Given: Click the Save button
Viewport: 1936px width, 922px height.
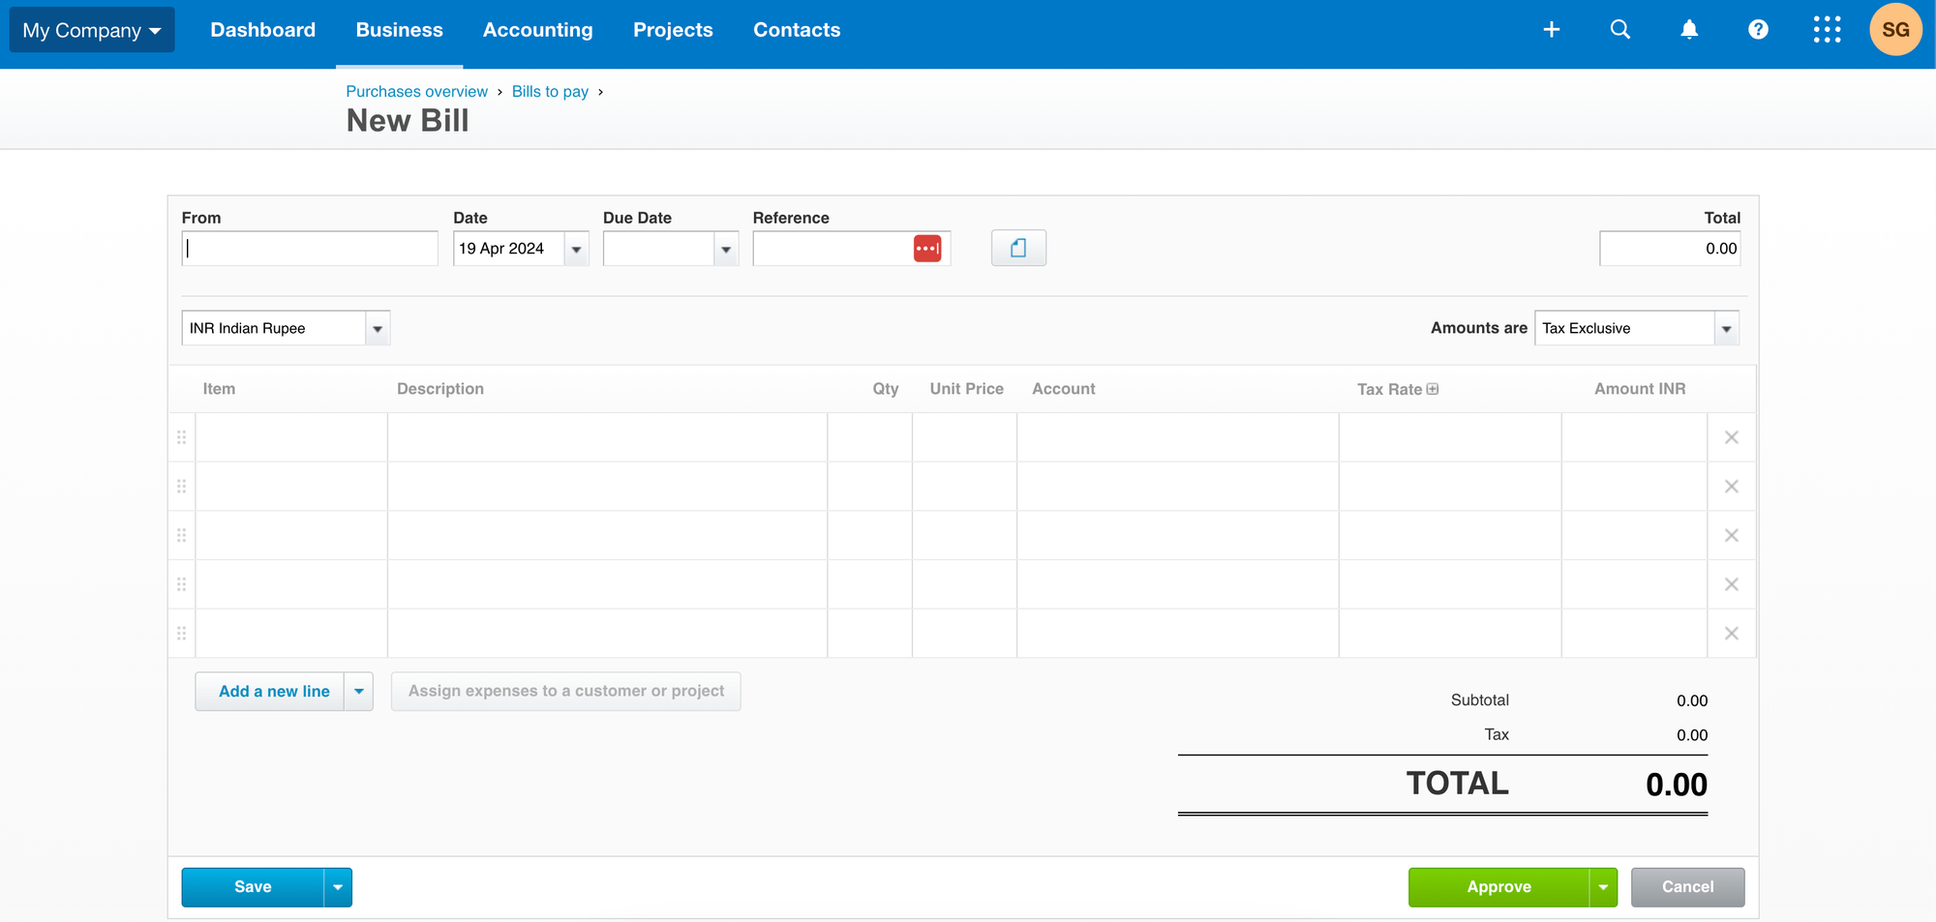Looking at the screenshot, I should pos(253,887).
